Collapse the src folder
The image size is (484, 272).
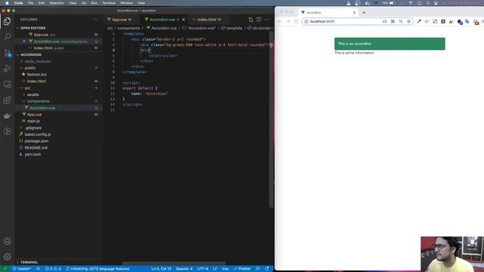click(x=27, y=88)
